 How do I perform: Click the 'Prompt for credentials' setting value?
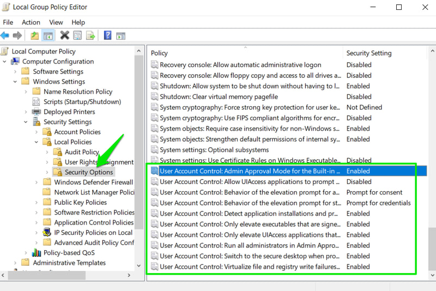tap(378, 203)
